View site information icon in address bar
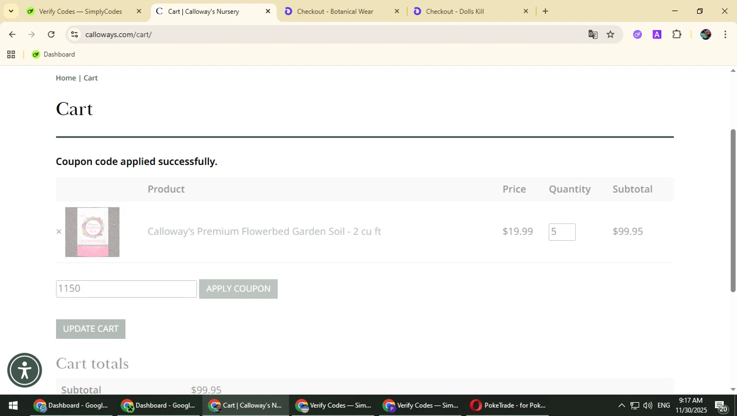The image size is (737, 416). click(74, 34)
